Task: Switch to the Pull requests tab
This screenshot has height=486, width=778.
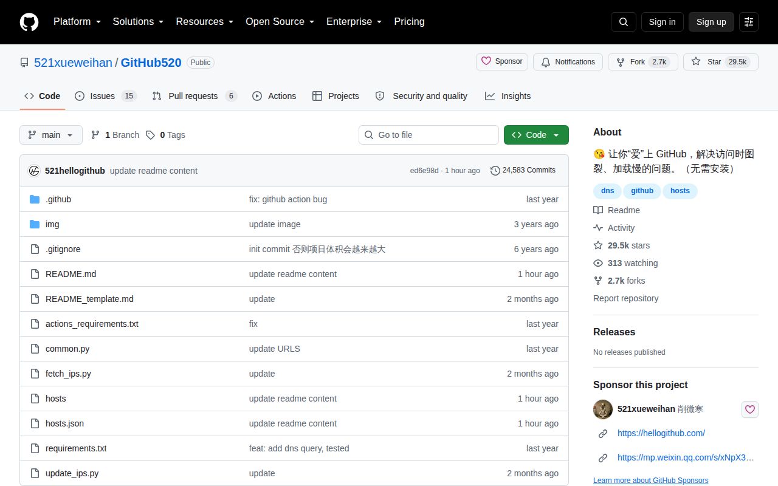Action: point(194,96)
